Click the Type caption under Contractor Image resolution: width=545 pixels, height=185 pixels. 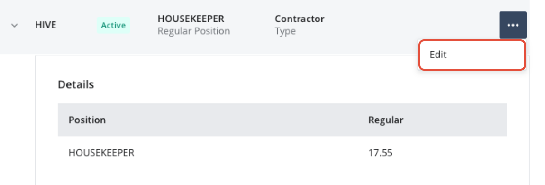click(285, 31)
